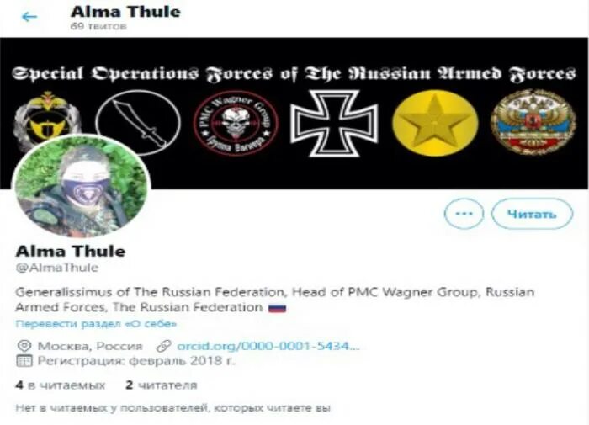The image size is (589, 425).
Task: Go back using the left arrow
Action: pyautogui.click(x=29, y=17)
